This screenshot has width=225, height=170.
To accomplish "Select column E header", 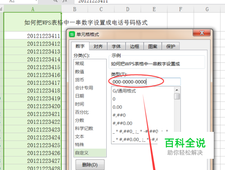I will 154,9.
